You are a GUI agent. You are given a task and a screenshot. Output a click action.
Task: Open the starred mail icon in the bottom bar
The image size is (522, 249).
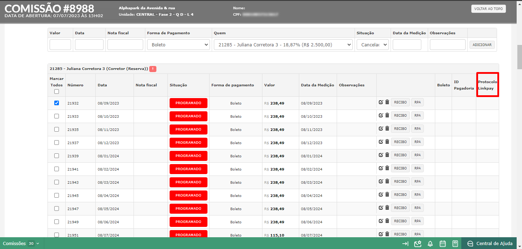point(418,244)
